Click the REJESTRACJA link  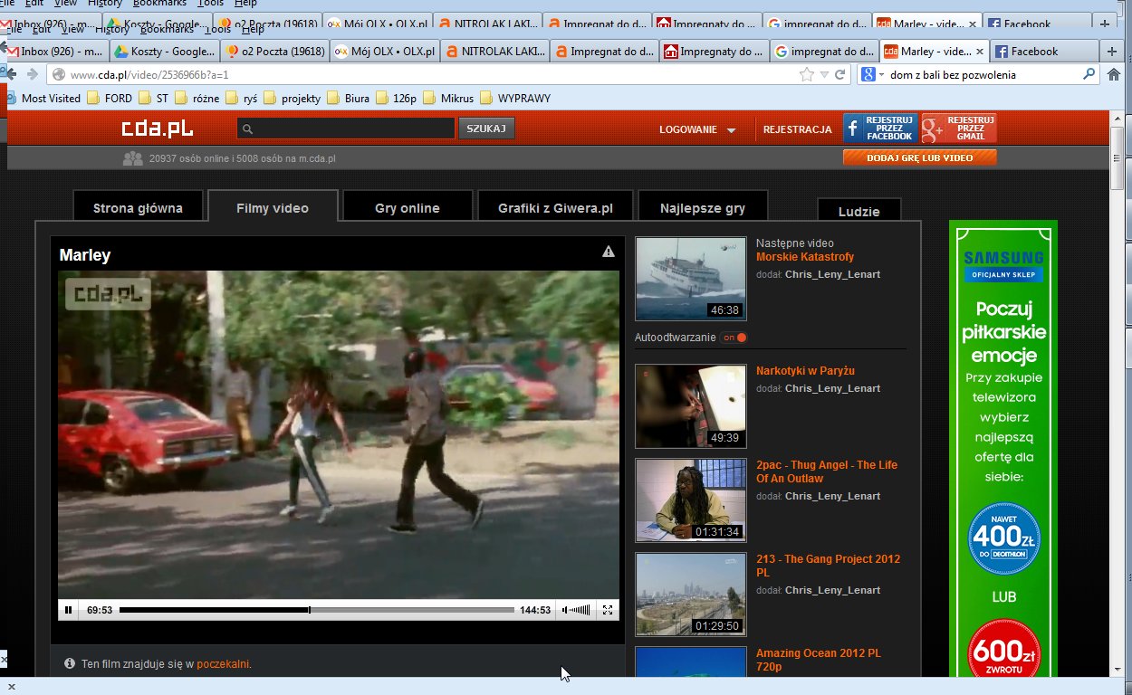(x=797, y=129)
